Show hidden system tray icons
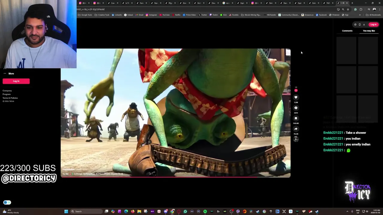383x215 pixels. (x=347, y=211)
